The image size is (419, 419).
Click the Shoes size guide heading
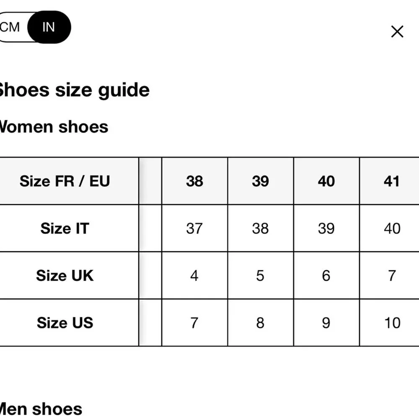[x=73, y=91]
